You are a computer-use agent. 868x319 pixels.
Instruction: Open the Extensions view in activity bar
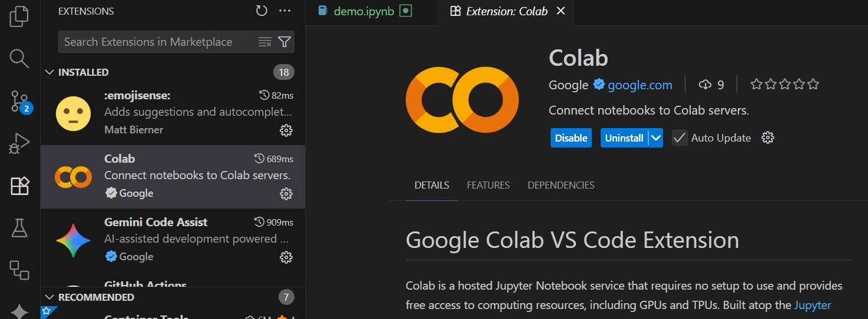[19, 186]
